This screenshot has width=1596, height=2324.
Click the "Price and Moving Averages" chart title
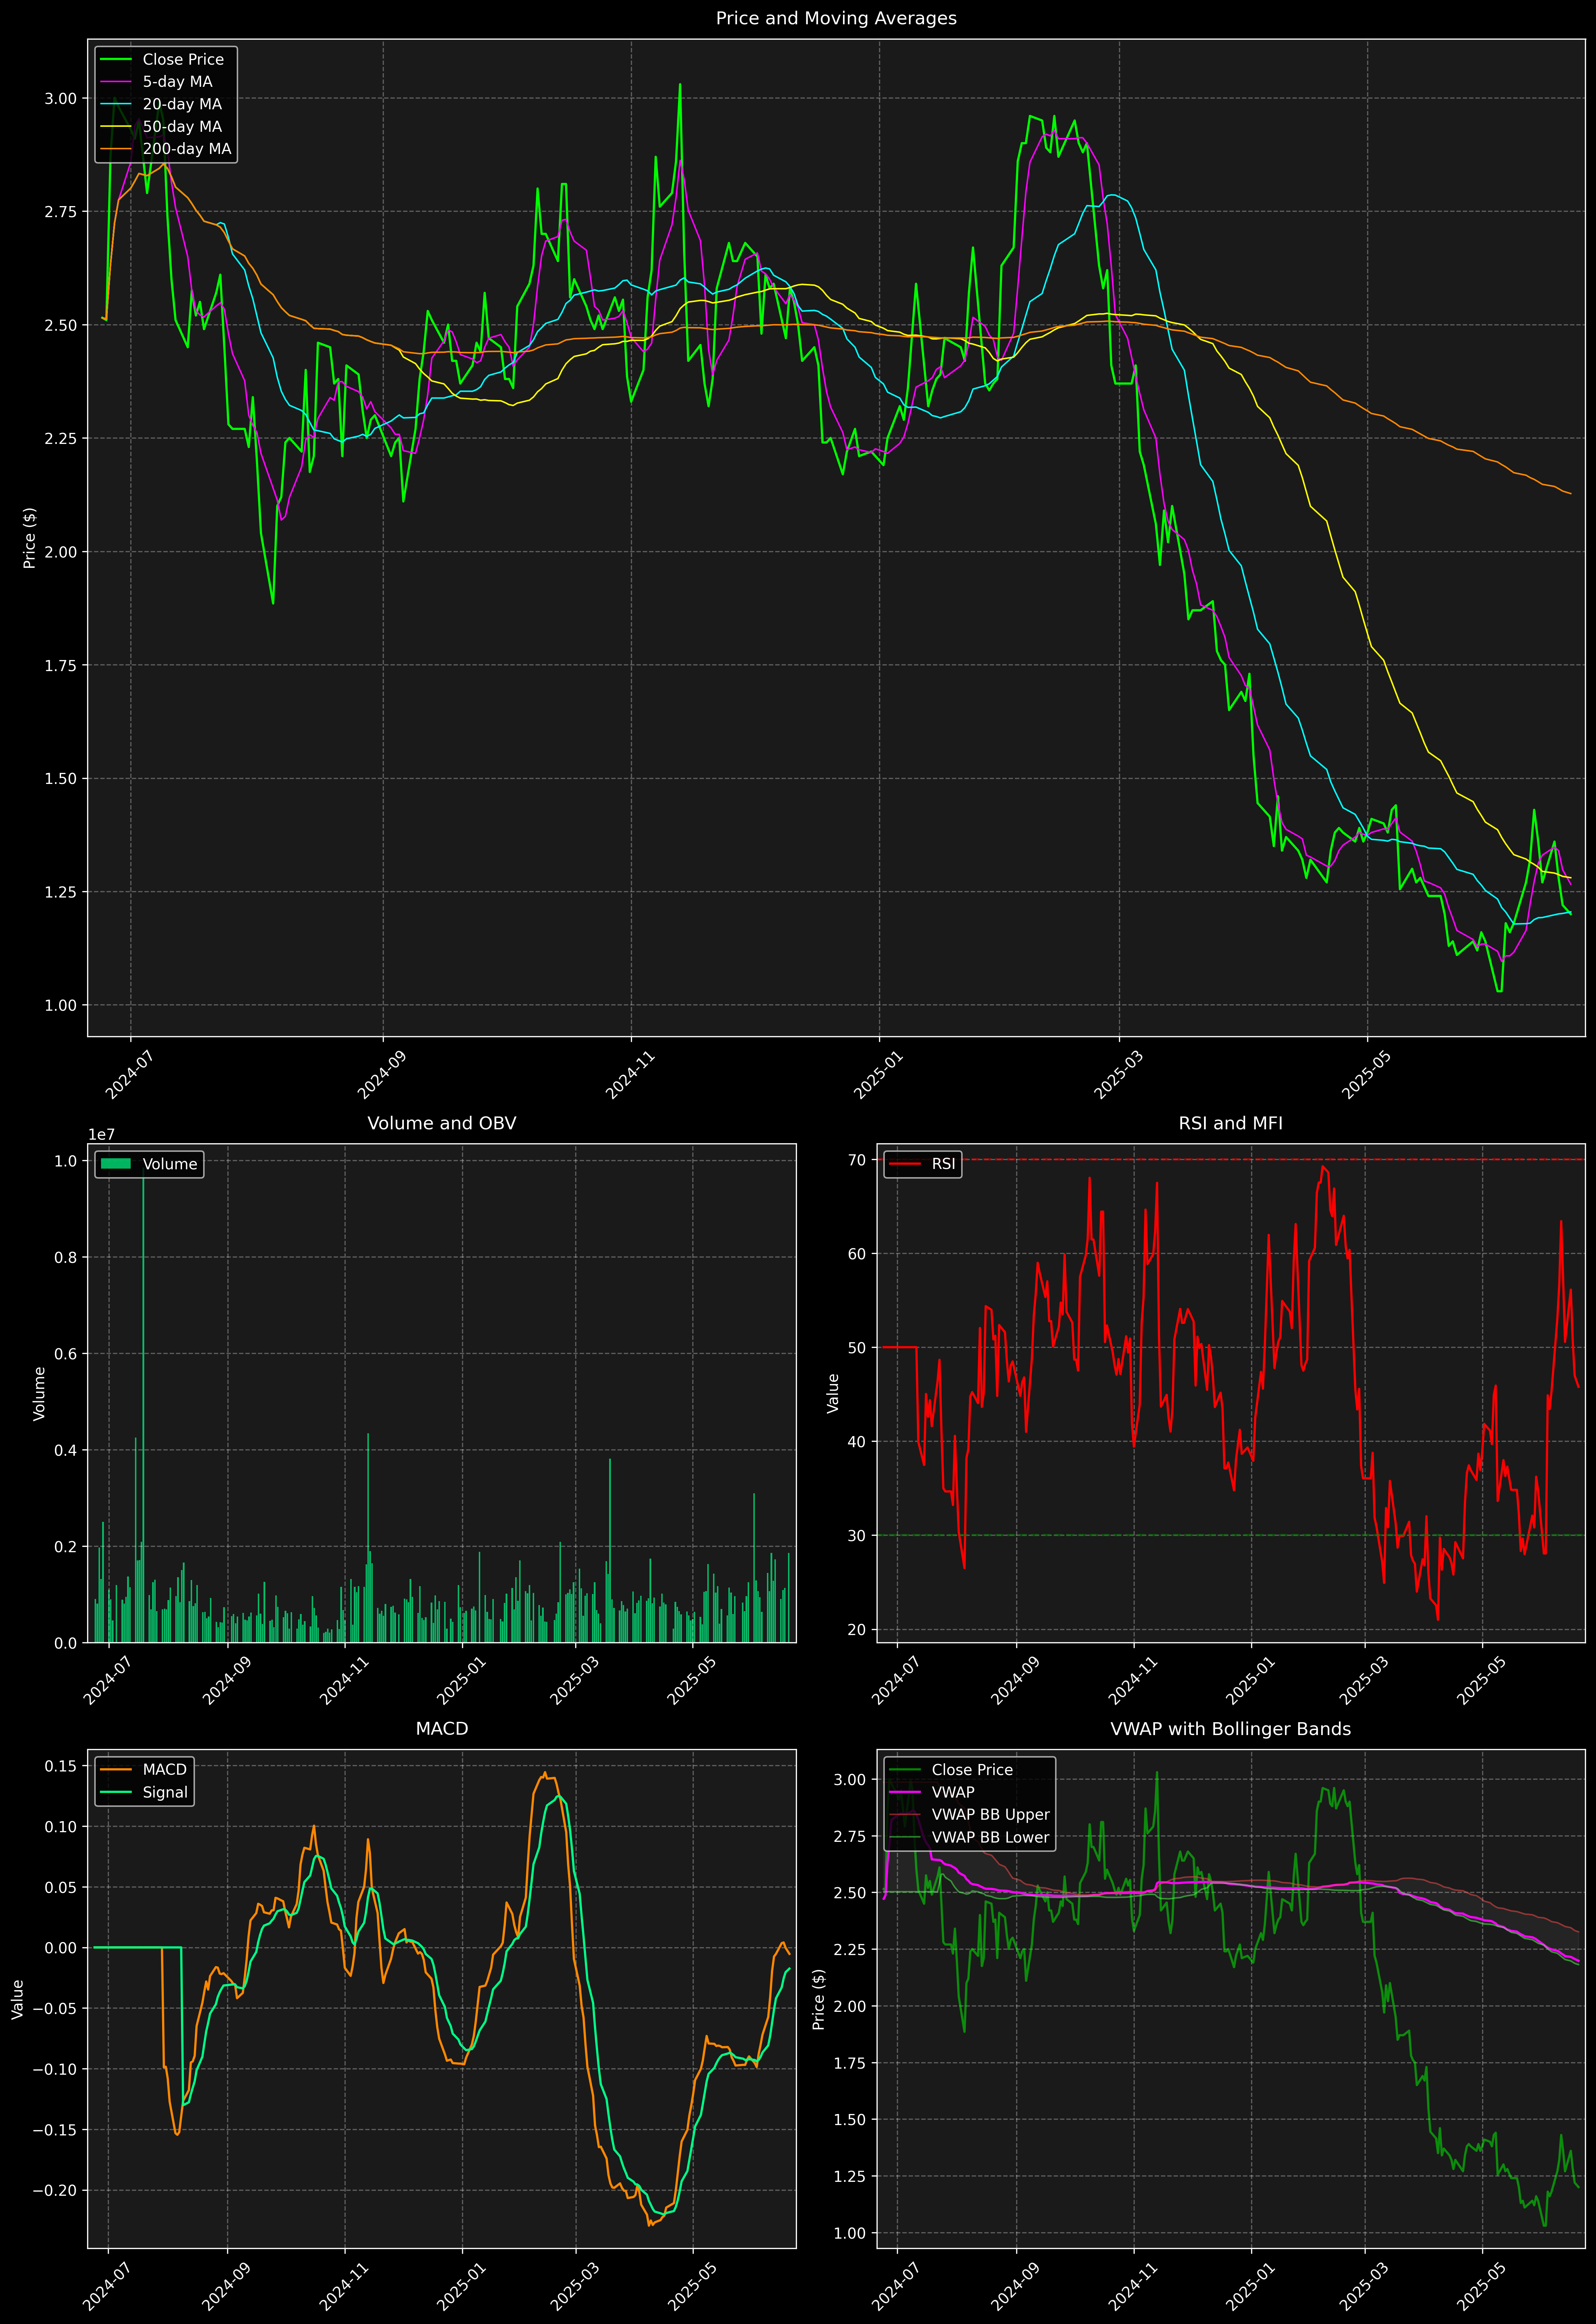[836, 18]
